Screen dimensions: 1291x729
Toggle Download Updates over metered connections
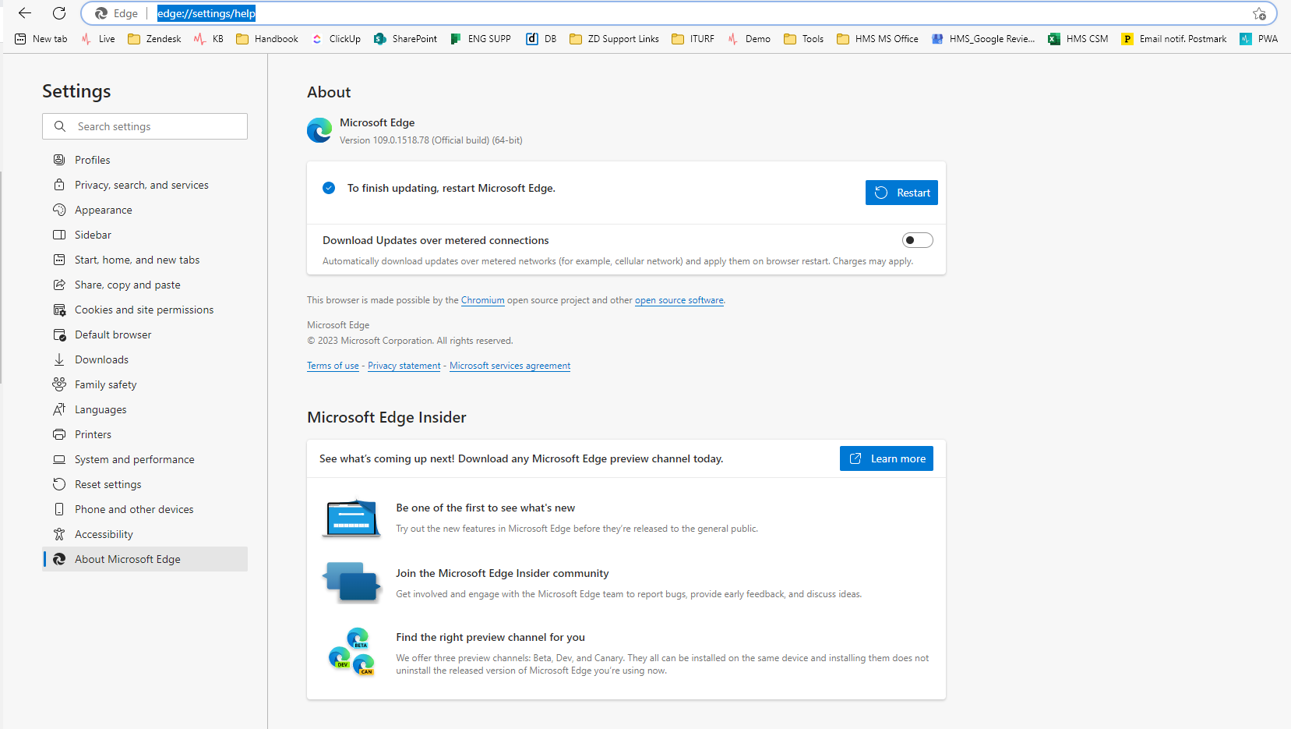tap(917, 240)
